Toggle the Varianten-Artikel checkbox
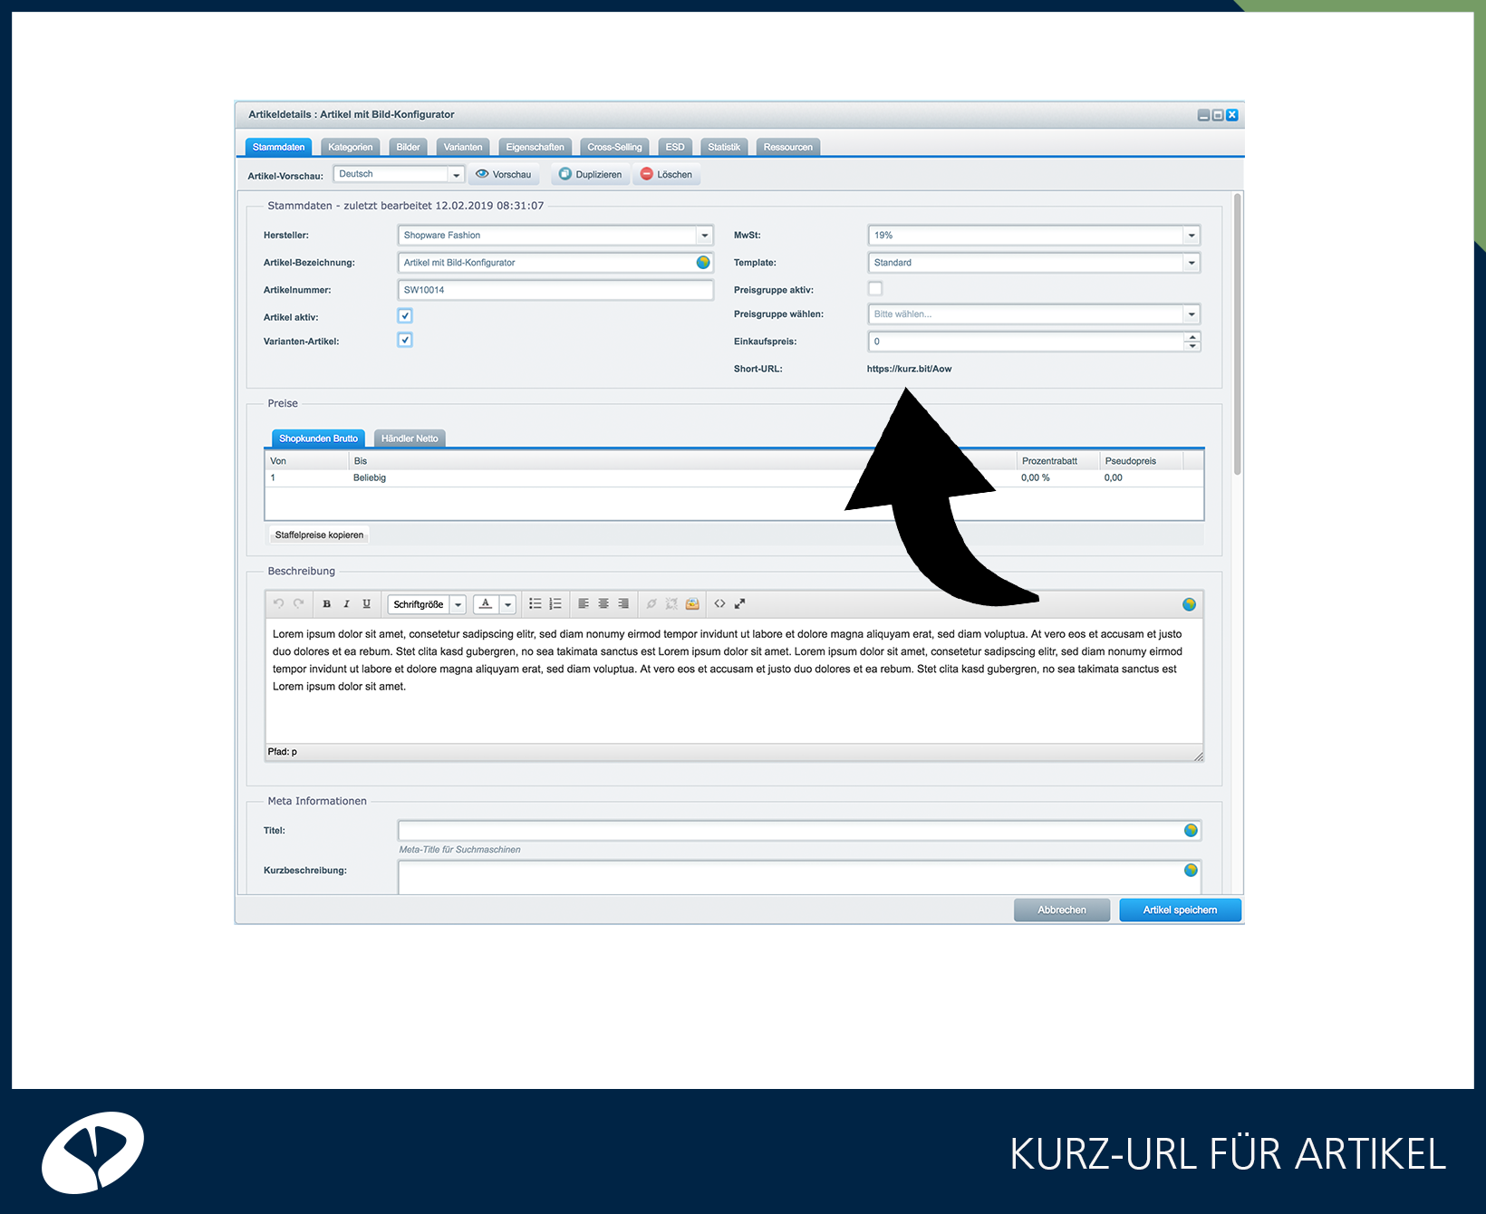Screen dimensions: 1486x1214 click(x=405, y=340)
